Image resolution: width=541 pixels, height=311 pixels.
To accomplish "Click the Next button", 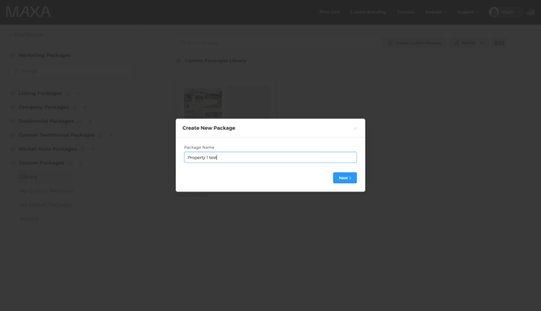I will 345,178.
